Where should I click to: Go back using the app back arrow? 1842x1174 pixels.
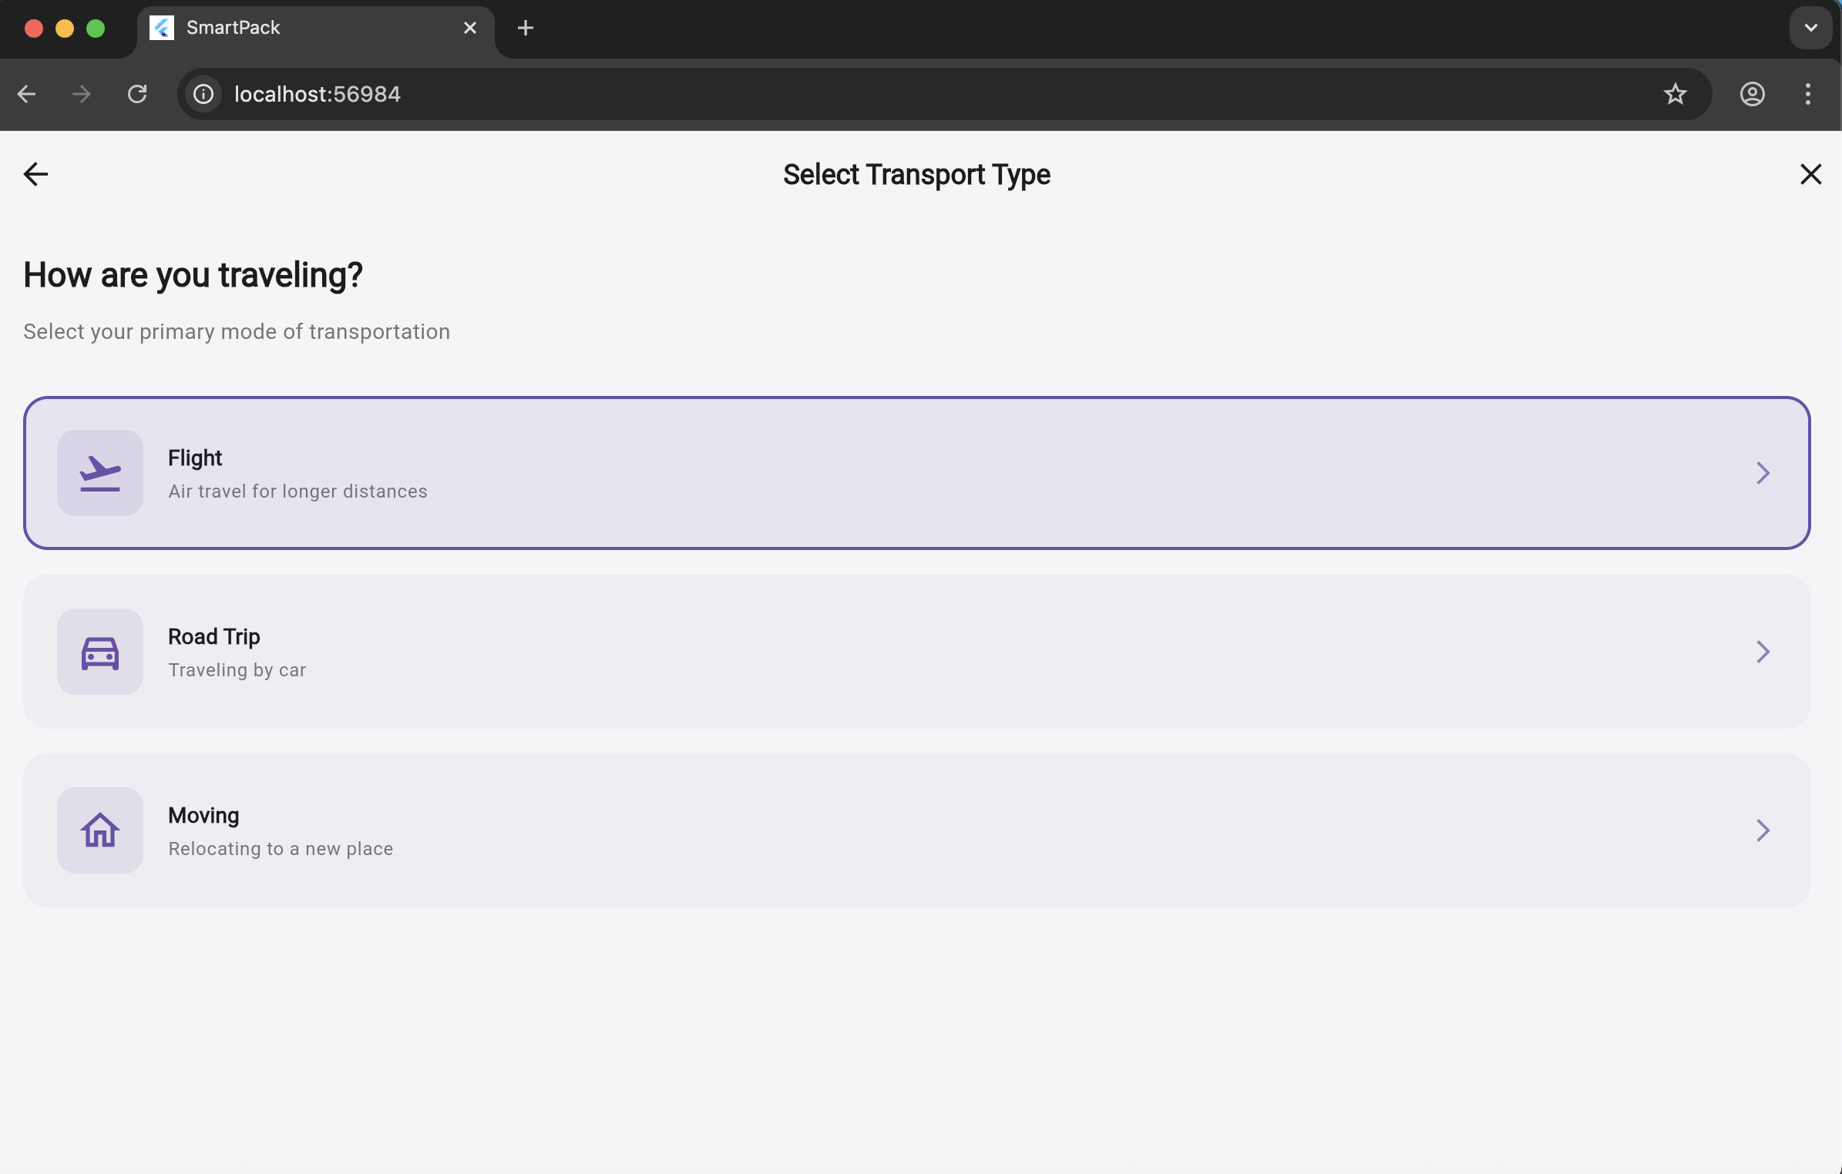35,174
